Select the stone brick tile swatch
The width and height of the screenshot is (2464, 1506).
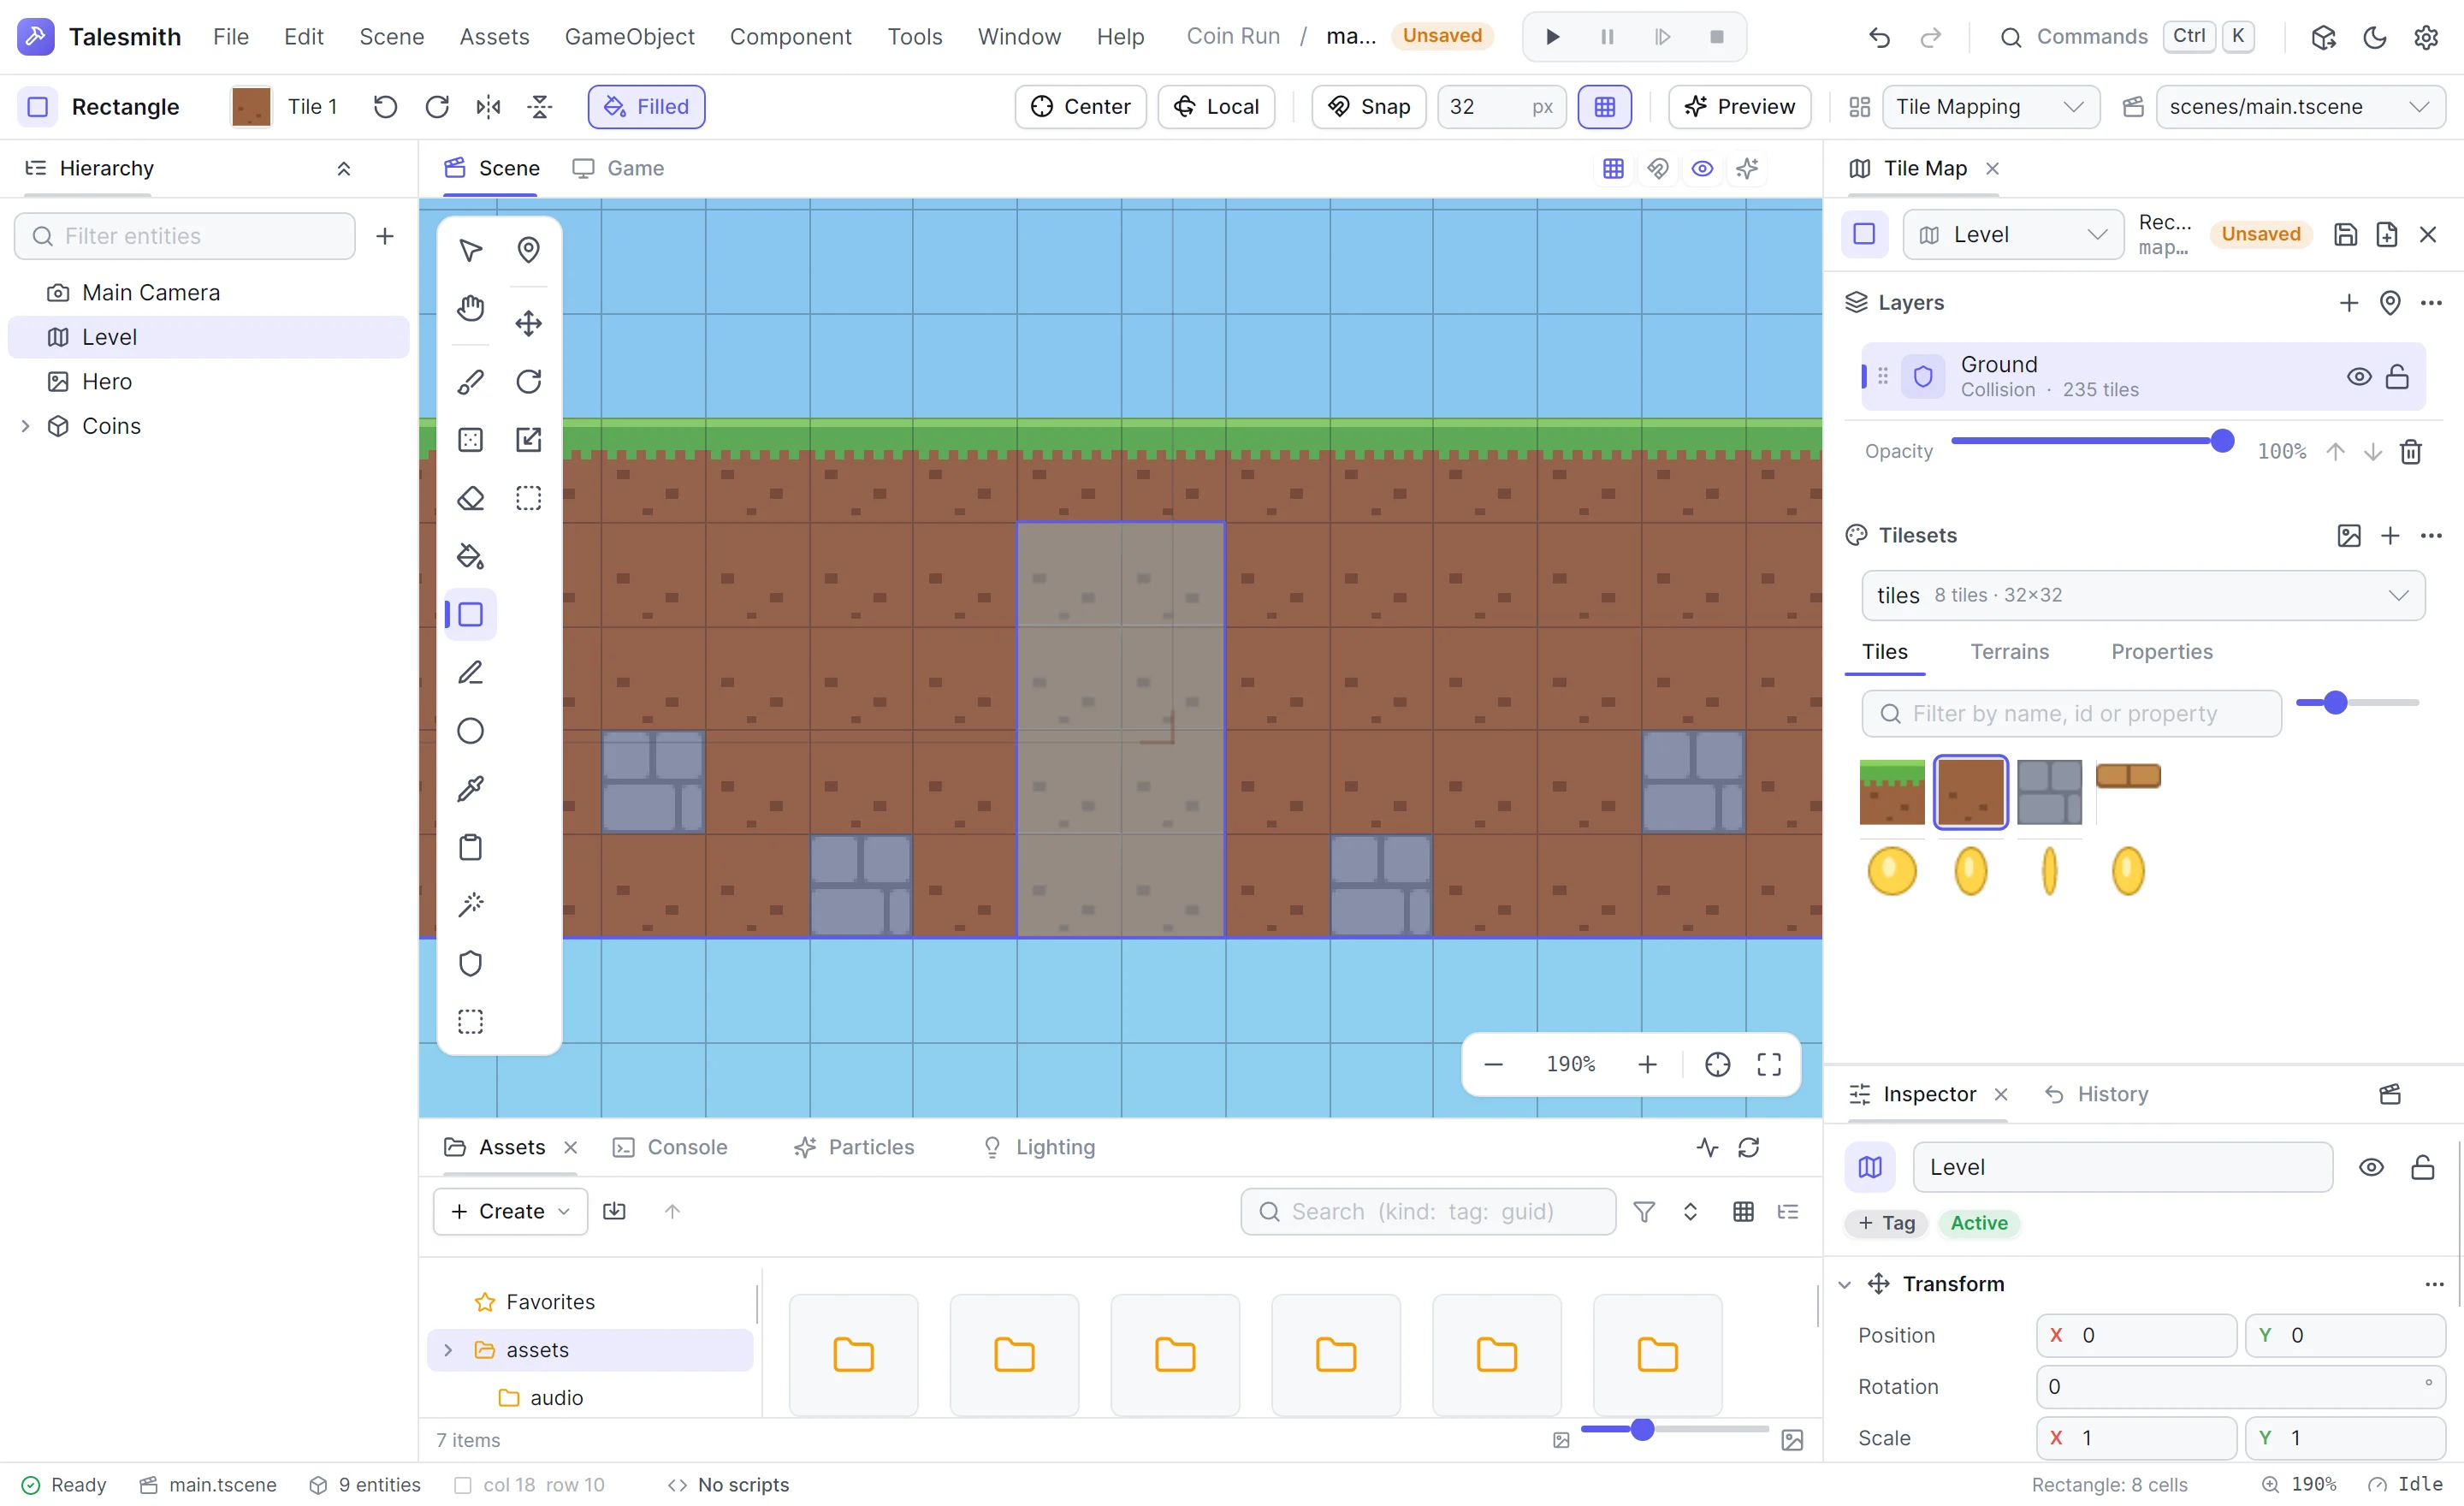point(2048,792)
